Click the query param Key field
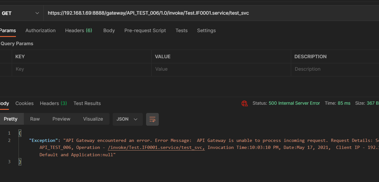This screenshot has height=182, width=379. click(81, 69)
